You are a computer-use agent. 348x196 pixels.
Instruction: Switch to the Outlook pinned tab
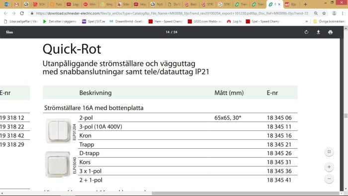pyautogui.click(x=6, y=4)
